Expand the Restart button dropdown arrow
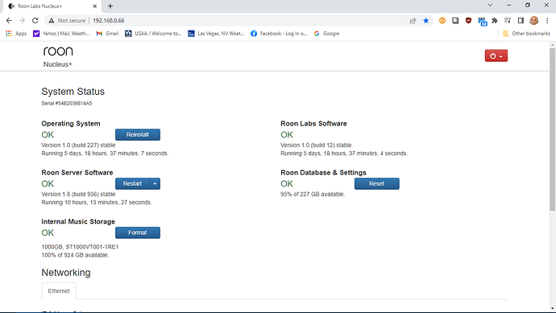Viewport: 556px width, 313px height. tap(155, 183)
